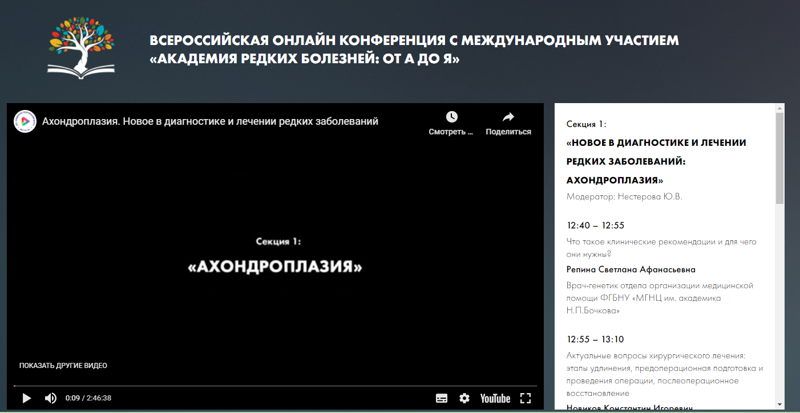Mute the video volume speaker icon
The width and height of the screenshot is (800, 413).
pyautogui.click(x=51, y=398)
